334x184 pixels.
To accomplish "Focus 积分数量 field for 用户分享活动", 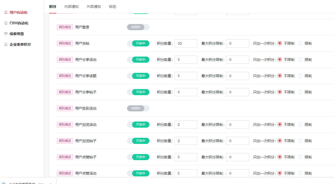I will 186,60.
